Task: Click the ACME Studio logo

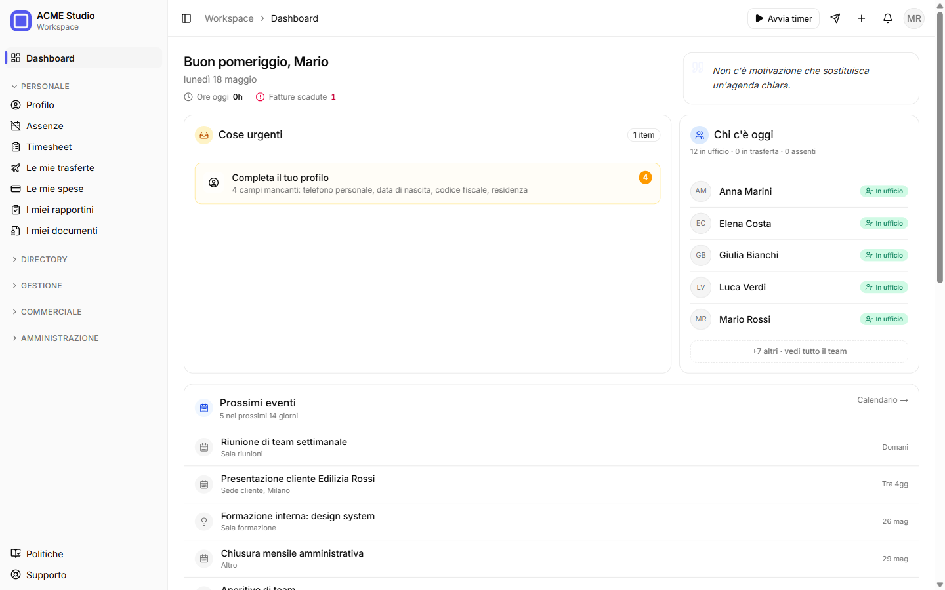Action: (21, 21)
